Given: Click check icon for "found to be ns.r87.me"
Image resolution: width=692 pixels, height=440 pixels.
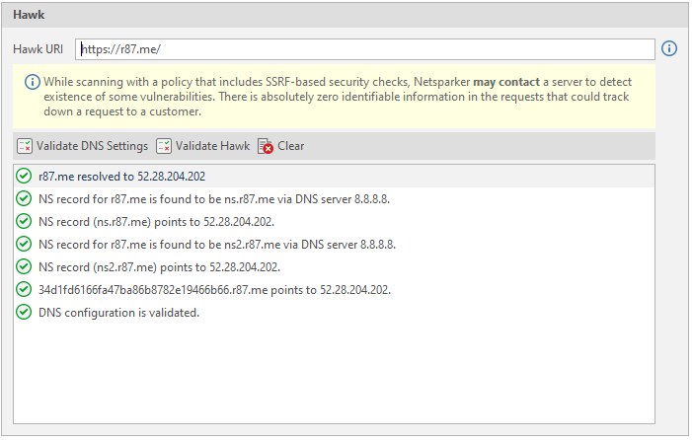Looking at the screenshot, I should [25, 198].
